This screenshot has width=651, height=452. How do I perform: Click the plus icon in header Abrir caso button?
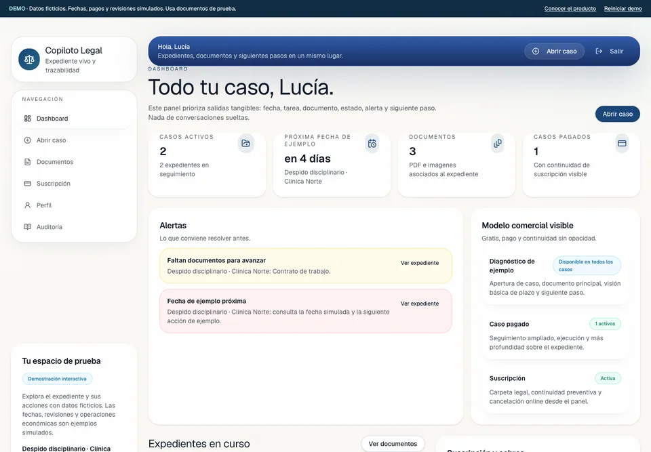536,51
